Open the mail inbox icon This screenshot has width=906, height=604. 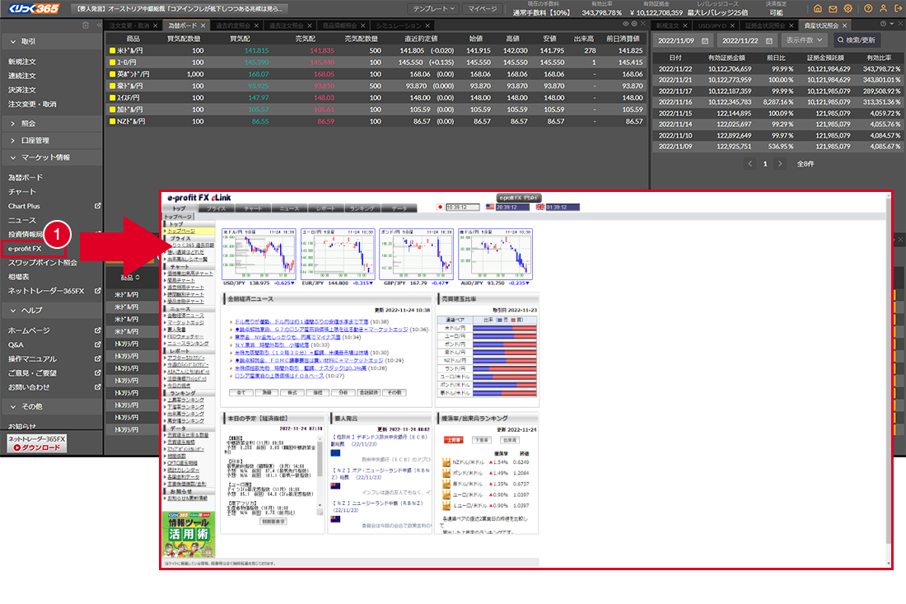point(833,9)
